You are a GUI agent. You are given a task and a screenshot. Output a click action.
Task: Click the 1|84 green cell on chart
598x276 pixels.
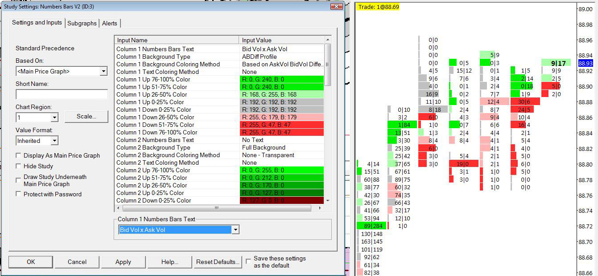403,125
